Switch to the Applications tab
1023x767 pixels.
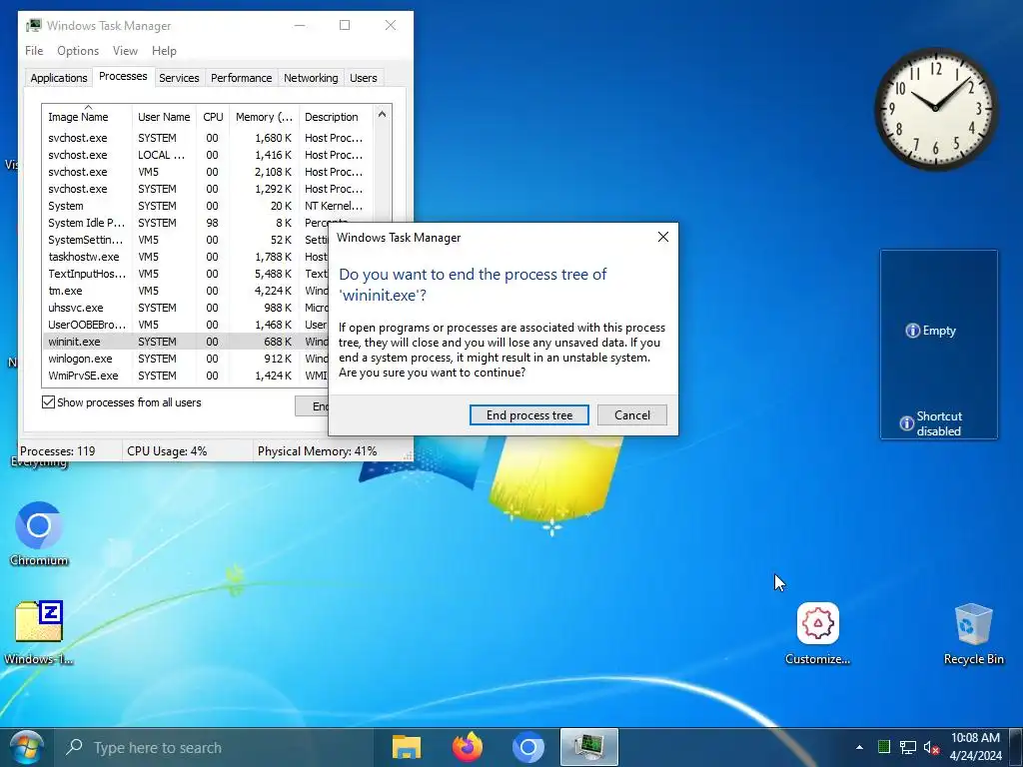[59, 78]
